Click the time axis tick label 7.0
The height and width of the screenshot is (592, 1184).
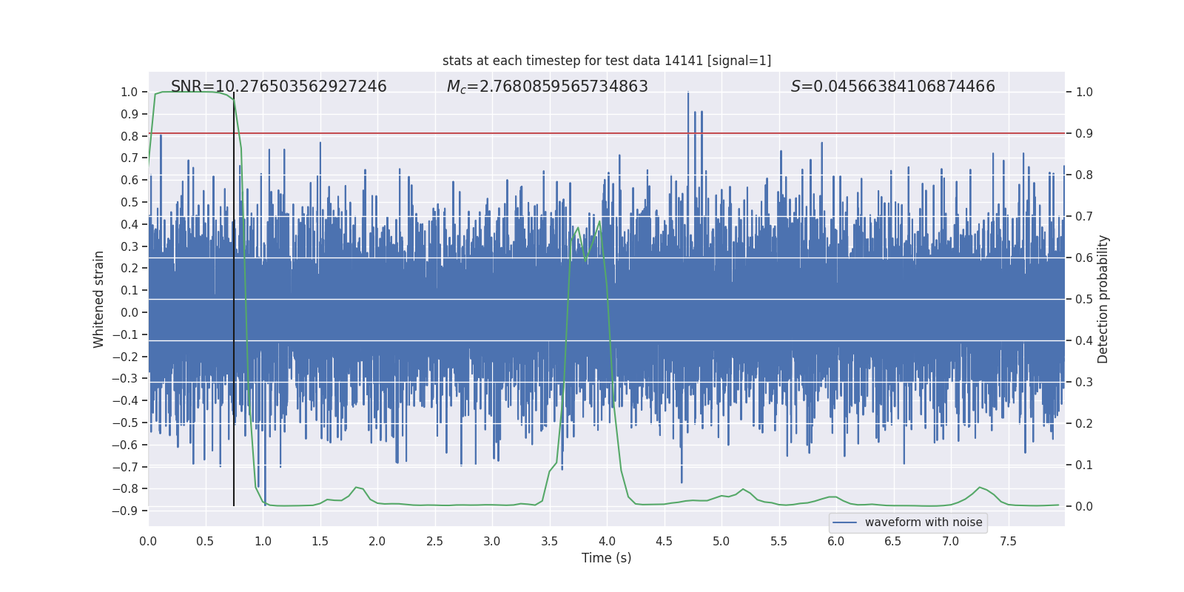951,541
